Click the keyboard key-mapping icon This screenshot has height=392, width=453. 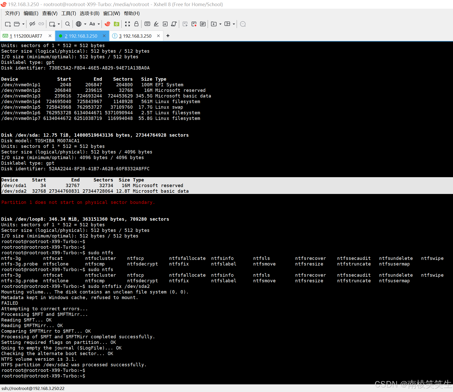click(147, 24)
